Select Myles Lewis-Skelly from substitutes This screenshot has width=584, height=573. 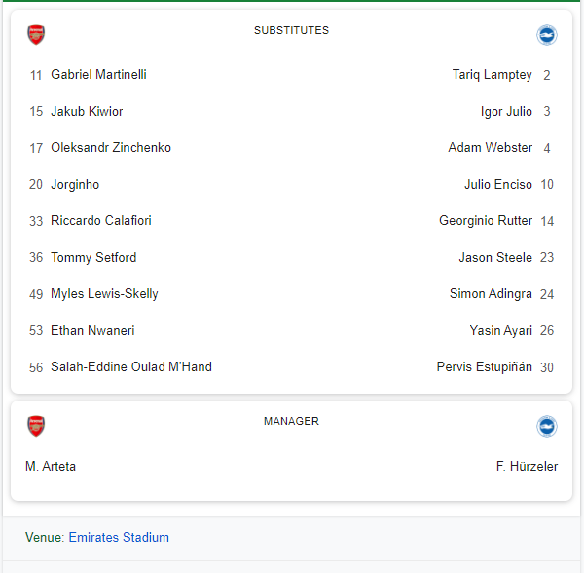pyautogui.click(x=104, y=294)
